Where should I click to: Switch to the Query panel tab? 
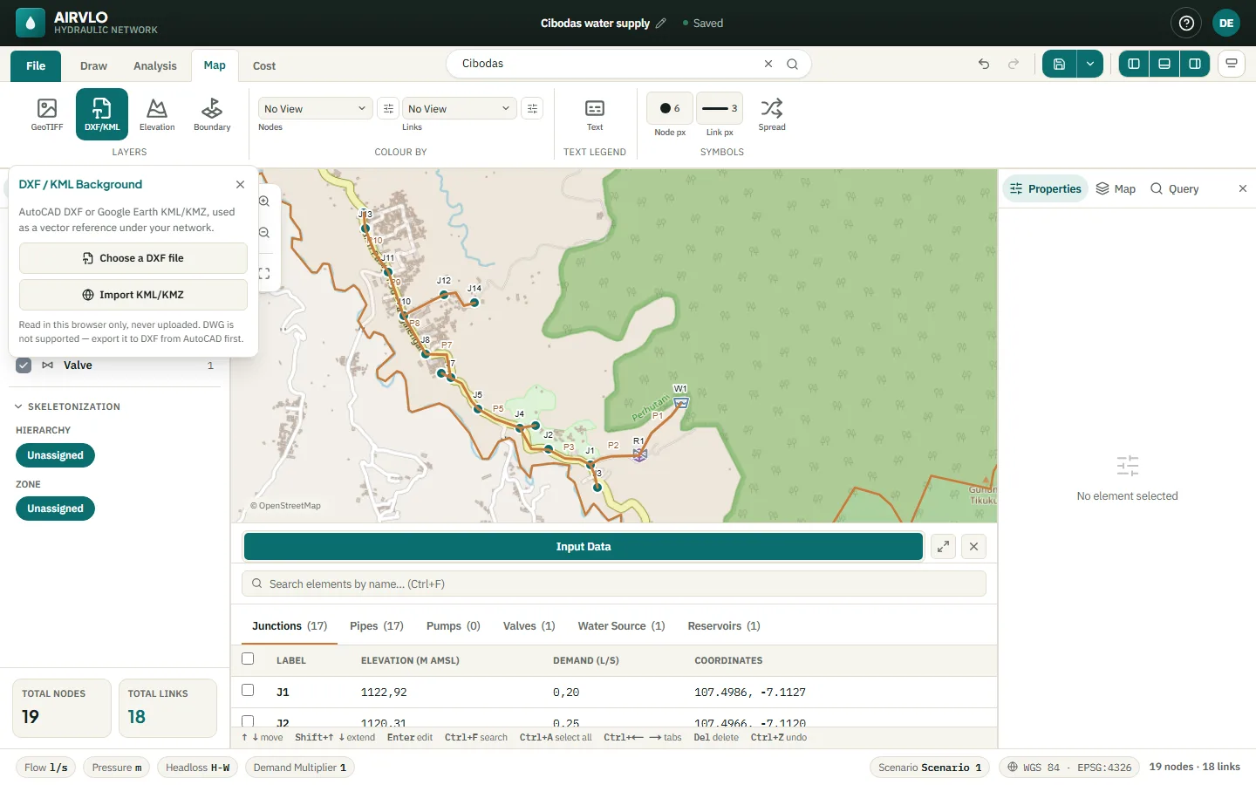1175,188
